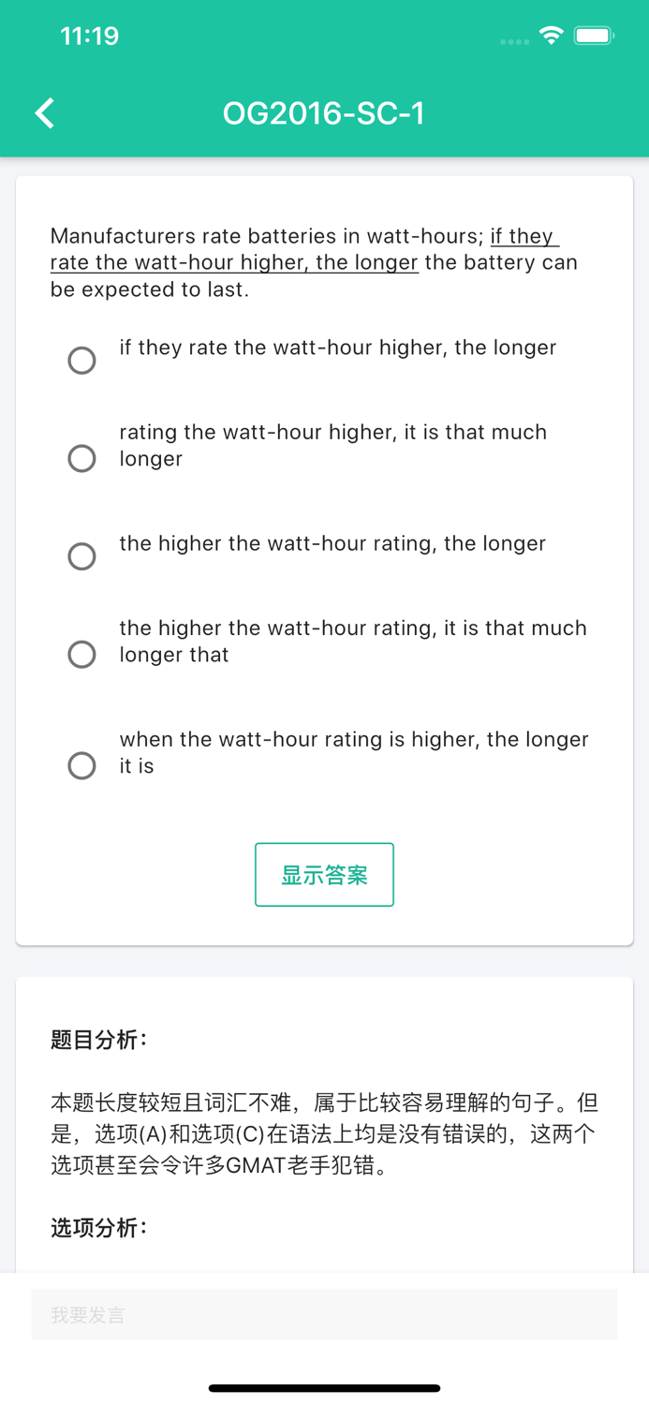Tap the underlined phrase in the question stem

coord(234,262)
